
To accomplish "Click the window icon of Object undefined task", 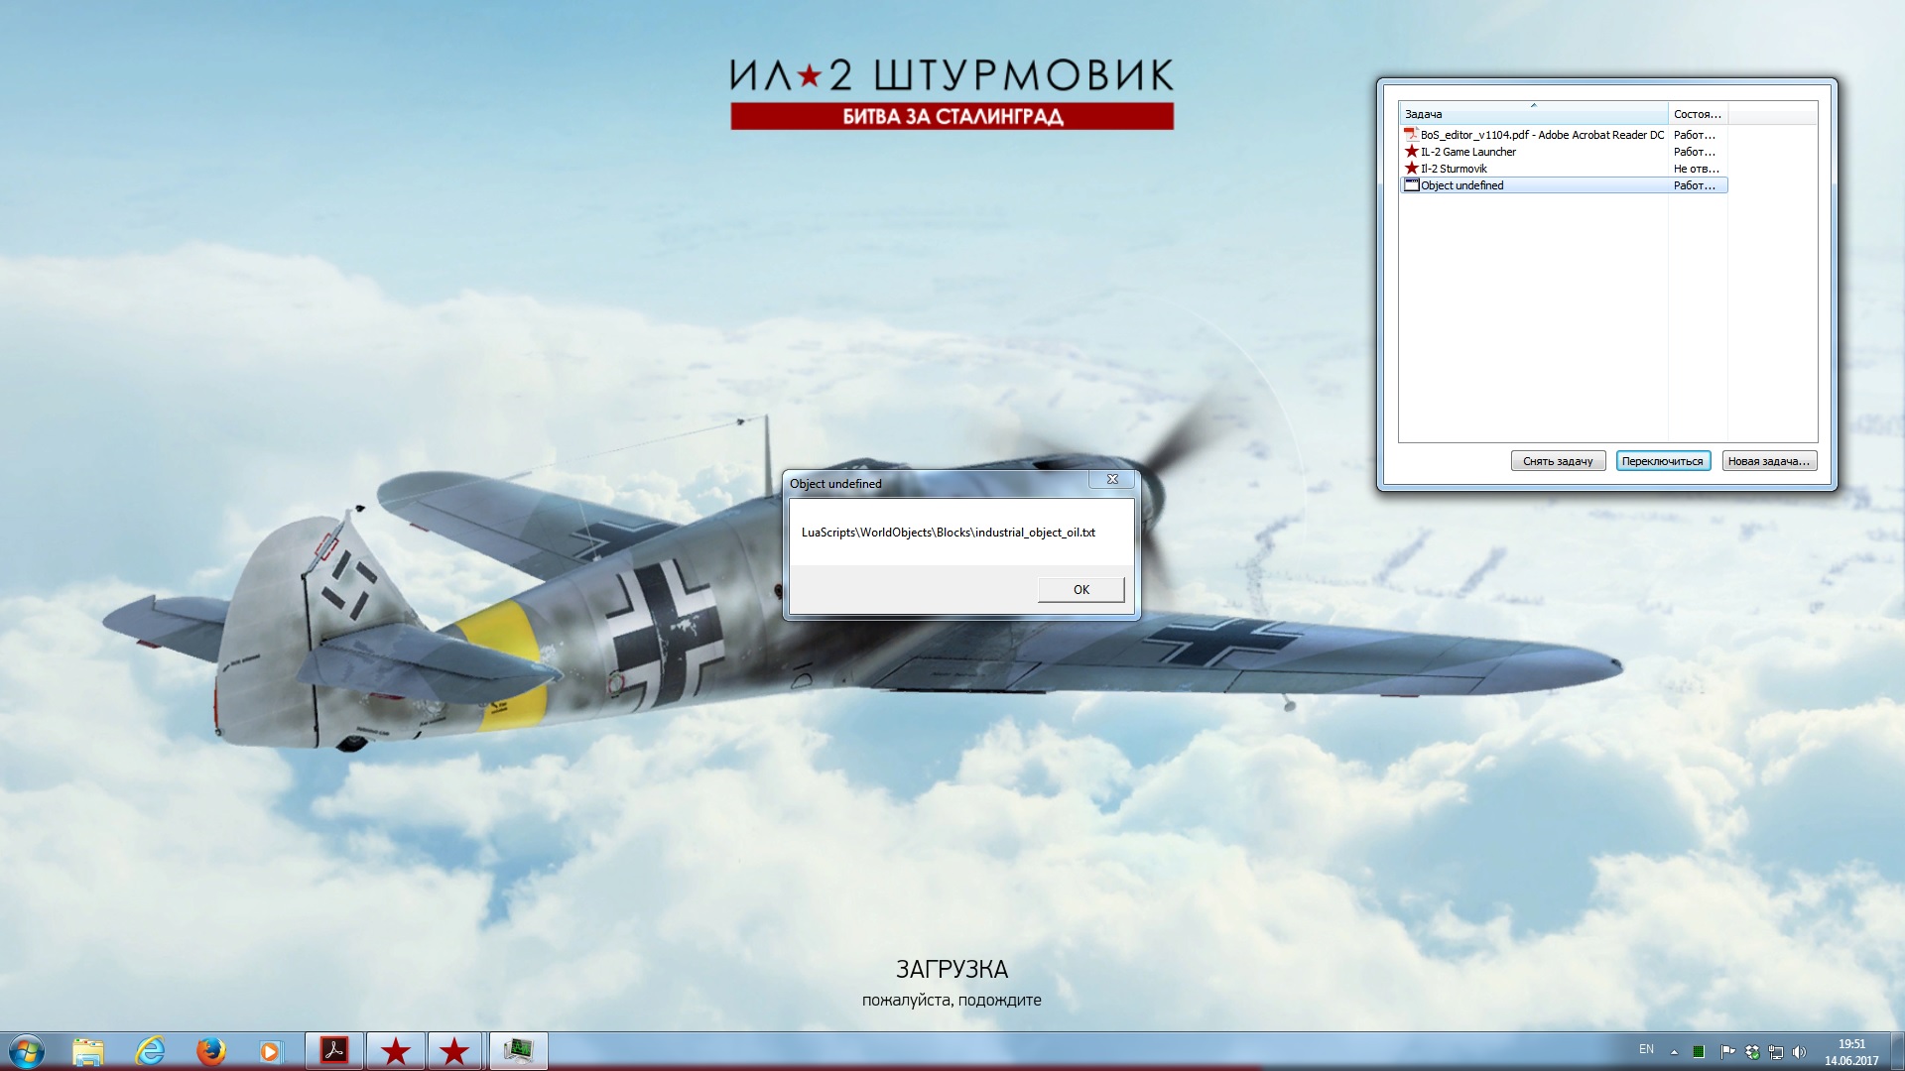I will tap(1411, 185).
